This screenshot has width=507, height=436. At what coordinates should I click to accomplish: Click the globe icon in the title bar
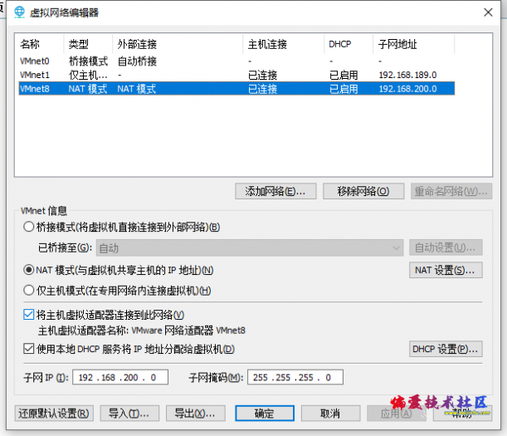tap(19, 12)
